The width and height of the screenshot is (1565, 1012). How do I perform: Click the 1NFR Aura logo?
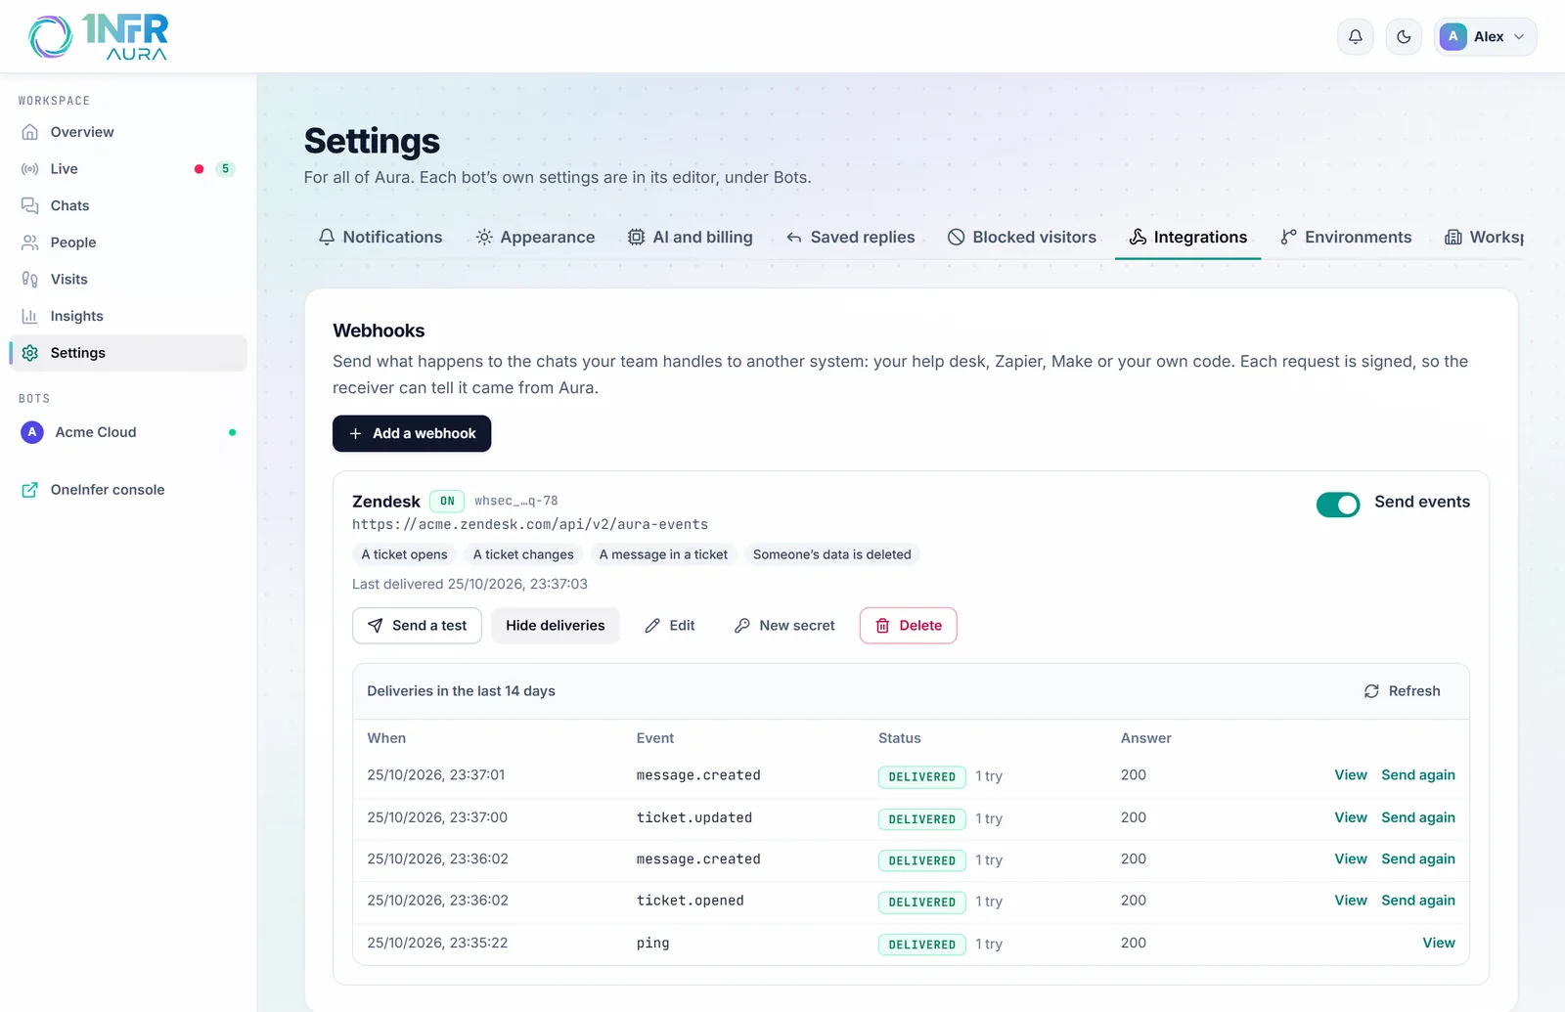[99, 37]
